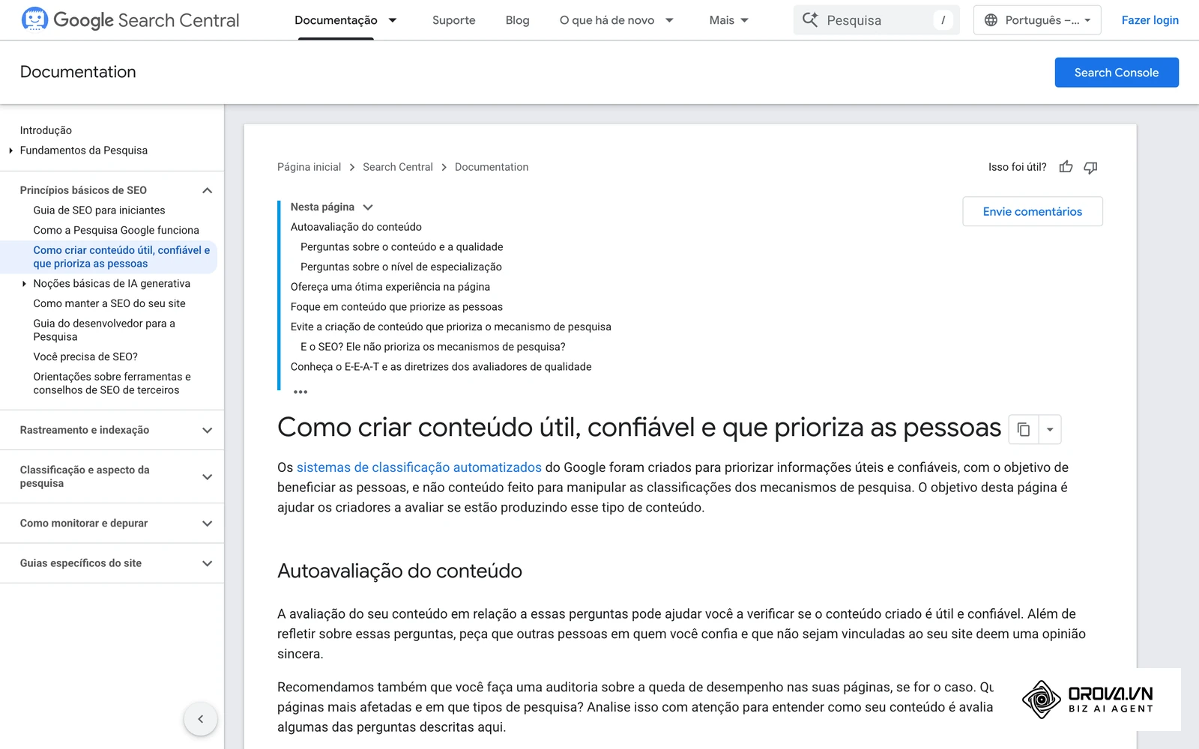Click the Pesquisa search field

tap(876, 20)
